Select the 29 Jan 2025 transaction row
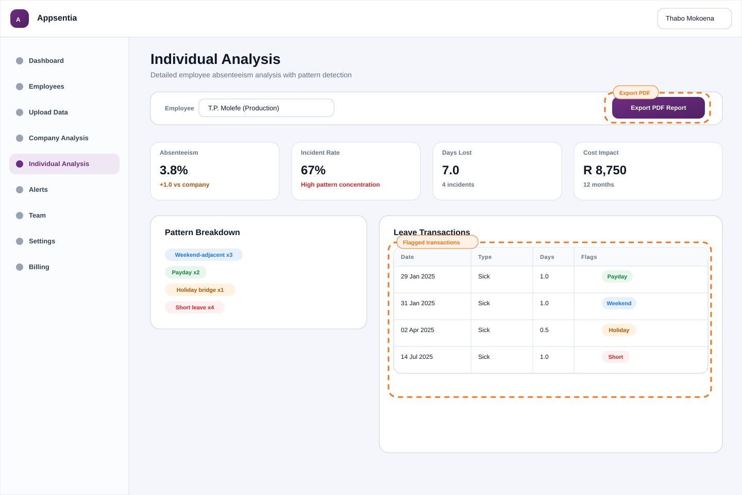The width and height of the screenshot is (742, 495). pos(551,279)
